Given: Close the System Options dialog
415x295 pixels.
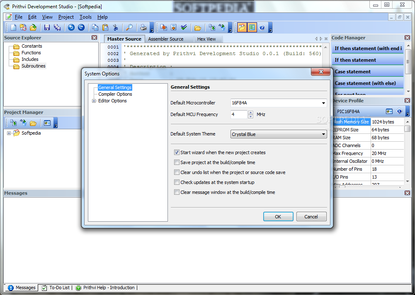Looking at the screenshot, I should [321, 72].
